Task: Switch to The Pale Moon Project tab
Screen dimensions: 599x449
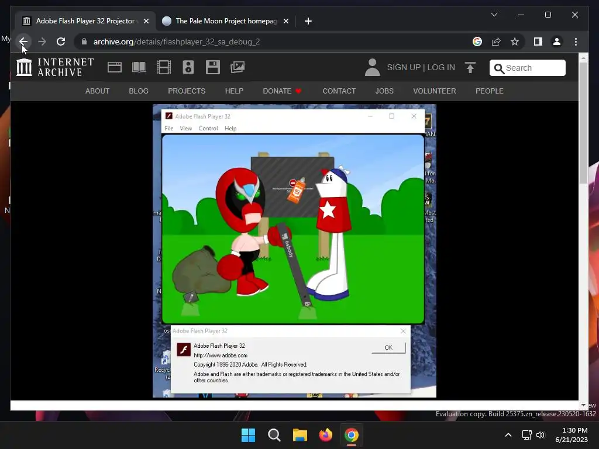Action: (x=226, y=21)
